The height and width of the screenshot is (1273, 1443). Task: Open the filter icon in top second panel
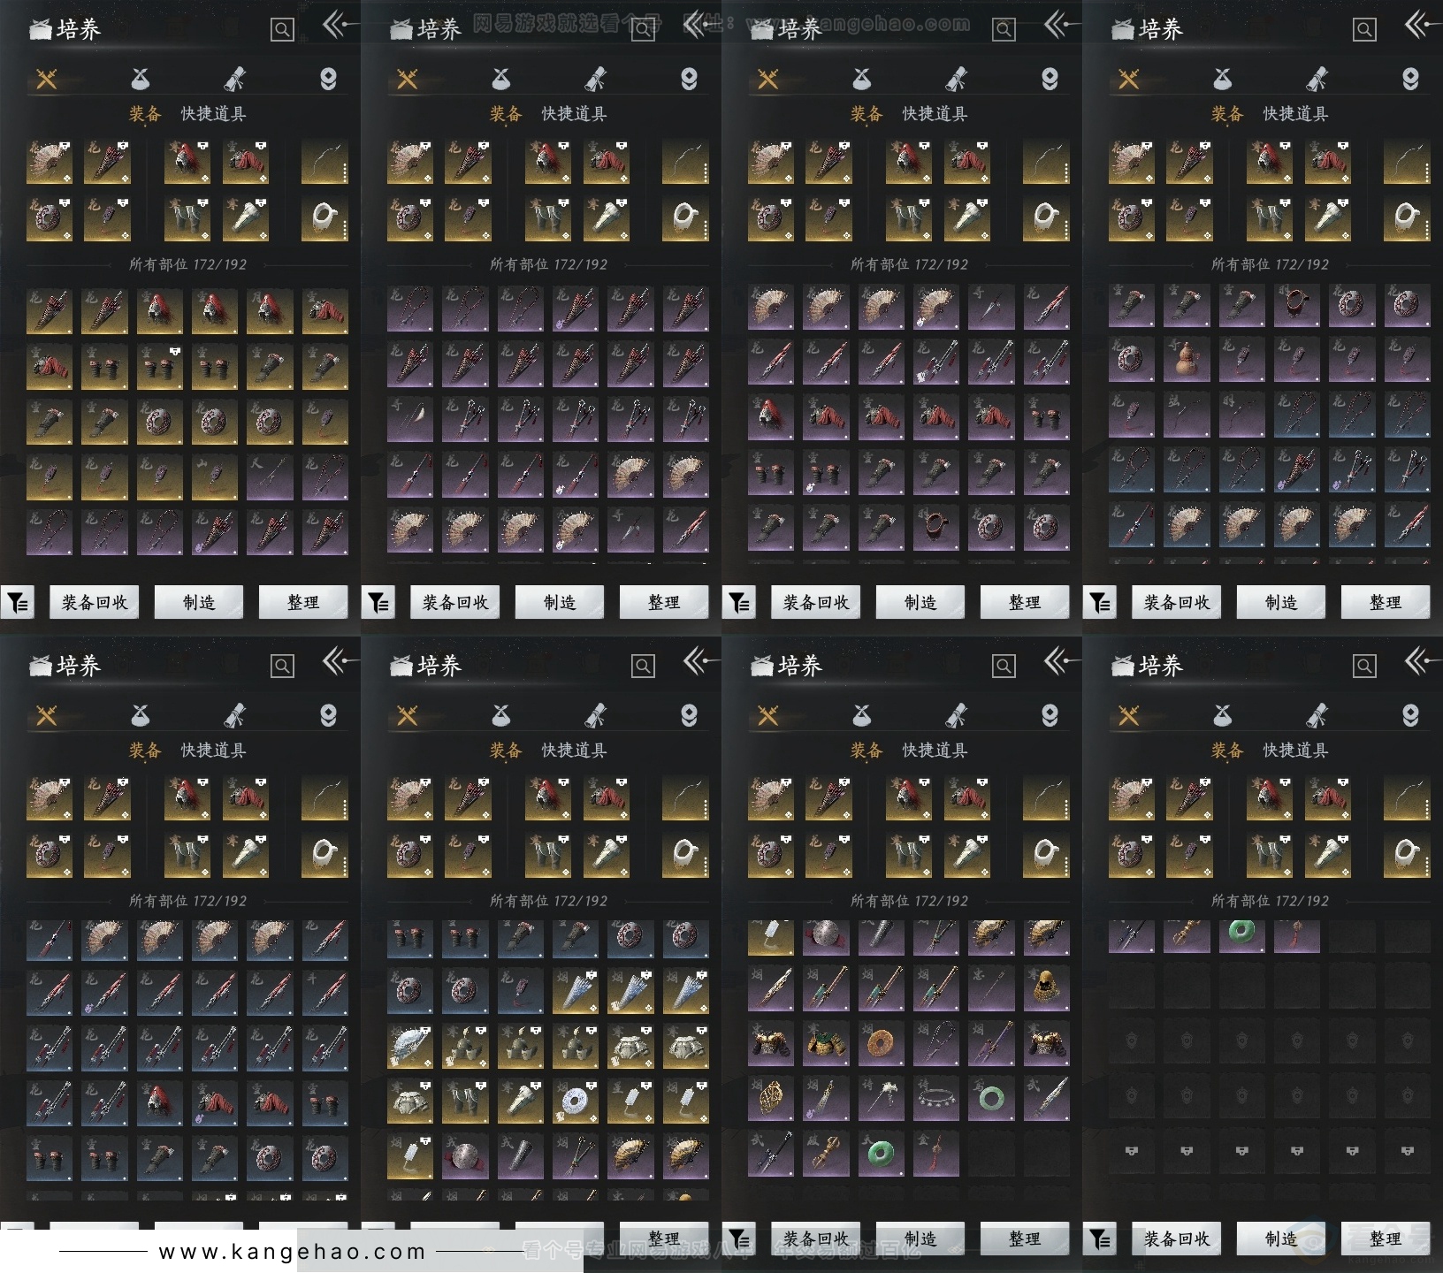pos(378,603)
